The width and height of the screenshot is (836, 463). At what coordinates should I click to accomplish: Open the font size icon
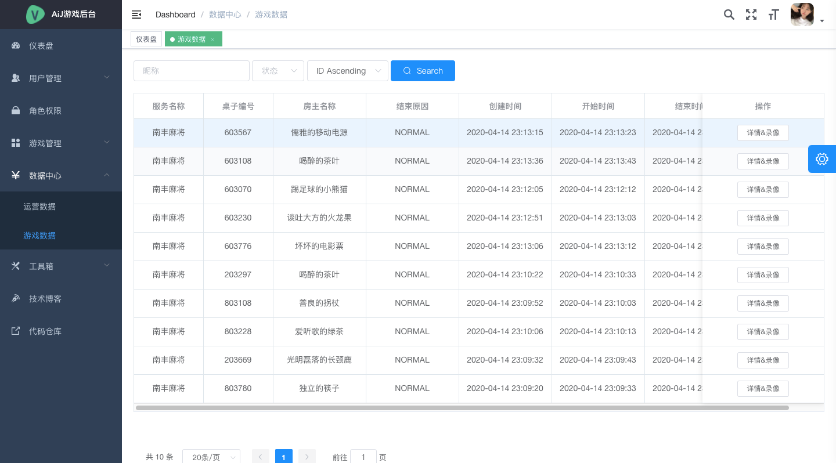773,15
